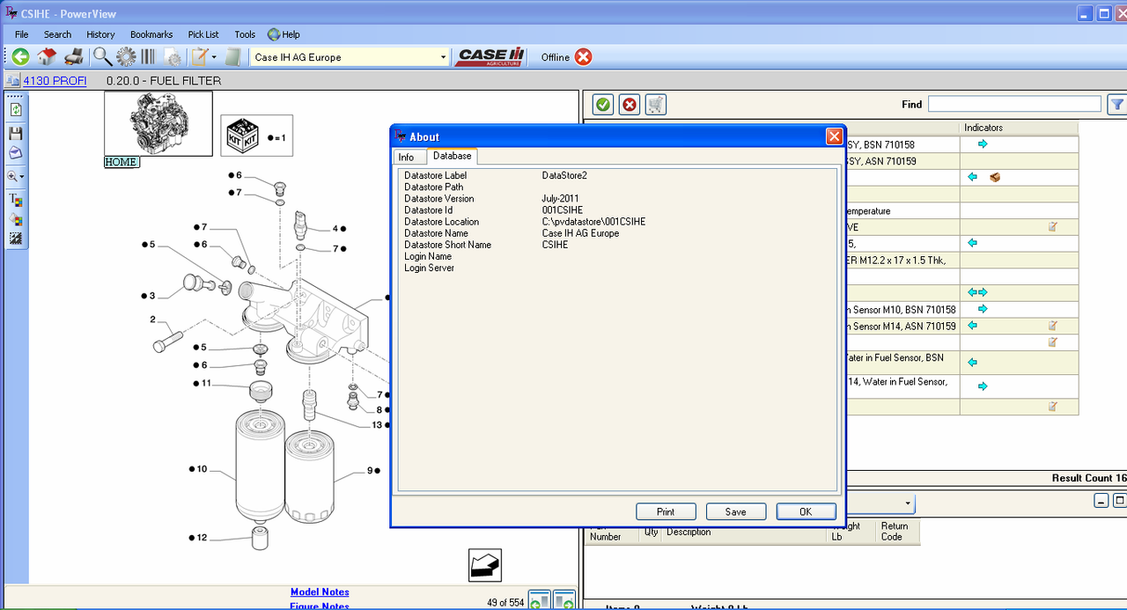This screenshot has height=610, width=1127.
Task: Click into the Find input field
Action: tap(1014, 104)
